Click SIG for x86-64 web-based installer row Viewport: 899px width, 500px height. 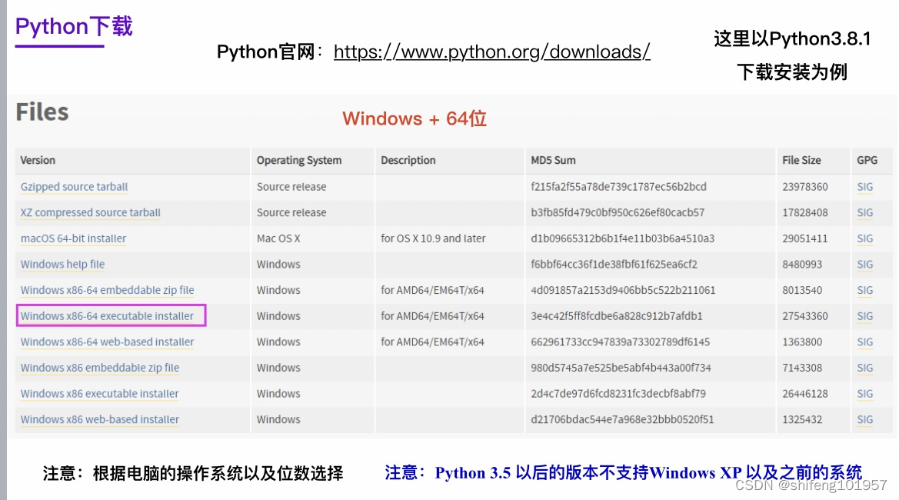(864, 342)
